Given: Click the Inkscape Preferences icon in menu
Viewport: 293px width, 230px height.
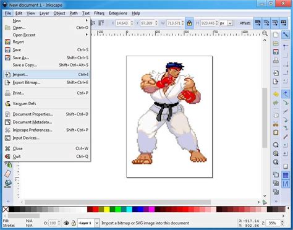Looking at the screenshot, I should (7, 130).
